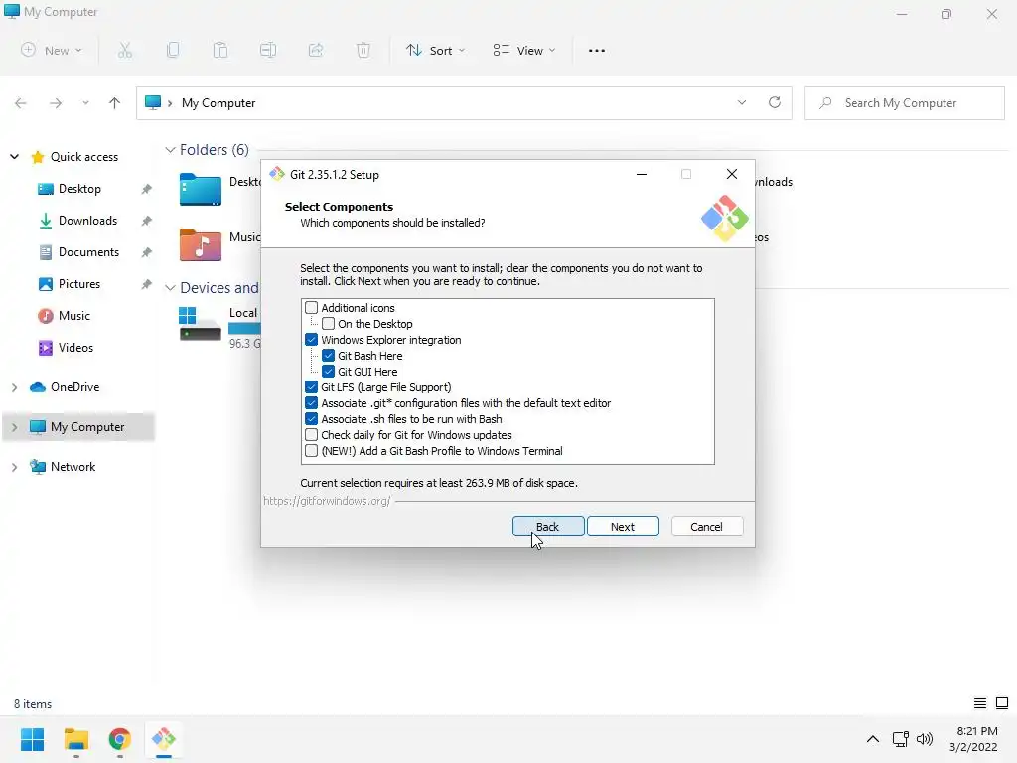1017x763 pixels.
Task: Open the volume tray icon
Action: [x=925, y=739]
